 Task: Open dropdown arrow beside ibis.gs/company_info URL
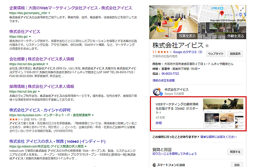click(x=49, y=13)
